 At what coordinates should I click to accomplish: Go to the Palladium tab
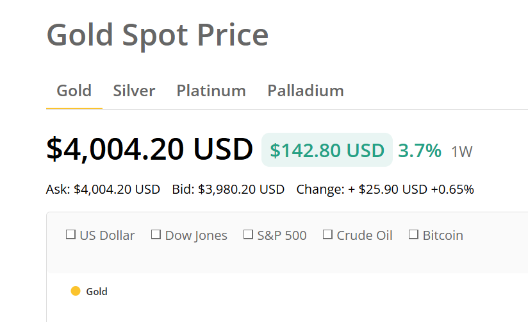tap(305, 91)
